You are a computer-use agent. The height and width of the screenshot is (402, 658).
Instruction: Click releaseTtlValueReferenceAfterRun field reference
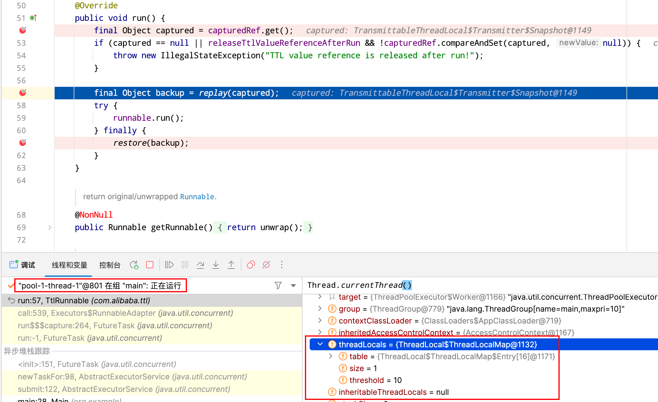(x=284, y=43)
